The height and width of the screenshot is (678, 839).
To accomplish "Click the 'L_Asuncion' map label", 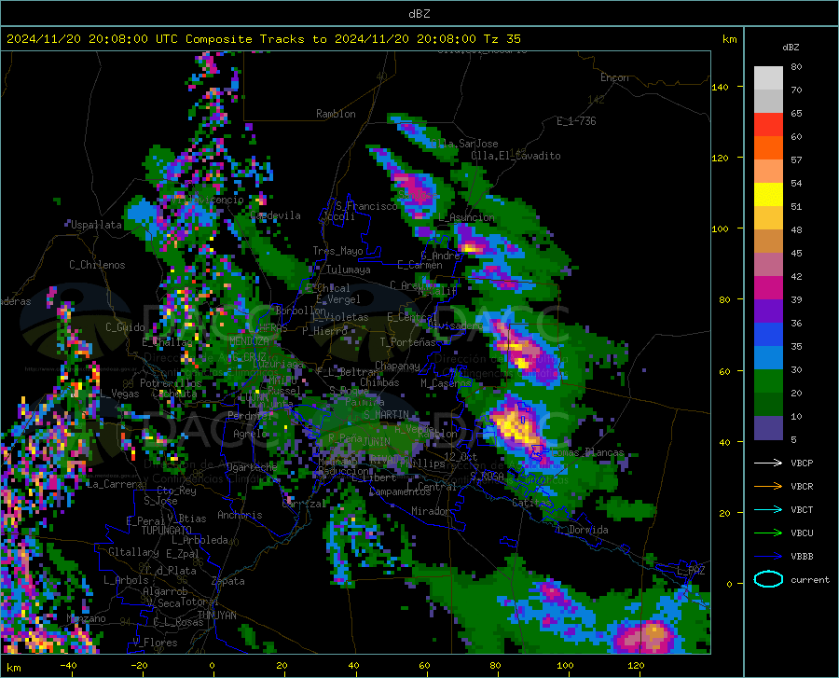I will click(x=466, y=217).
